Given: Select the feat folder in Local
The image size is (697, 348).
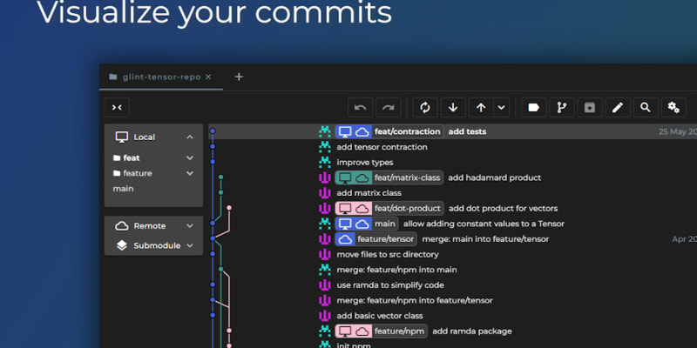Looking at the screenshot, I should tap(132, 158).
